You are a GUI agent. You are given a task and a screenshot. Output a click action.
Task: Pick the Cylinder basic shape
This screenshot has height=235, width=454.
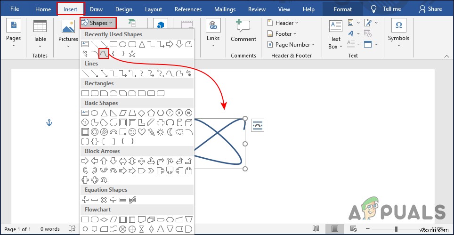click(179, 122)
